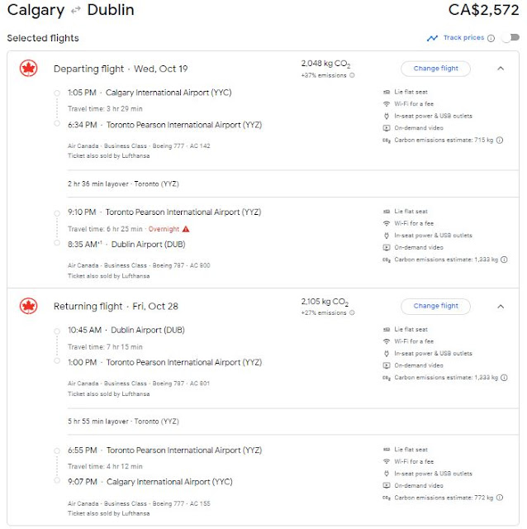The height and width of the screenshot is (529, 527).
Task: Open info icon beside +27% emissions
Action: [352, 312]
